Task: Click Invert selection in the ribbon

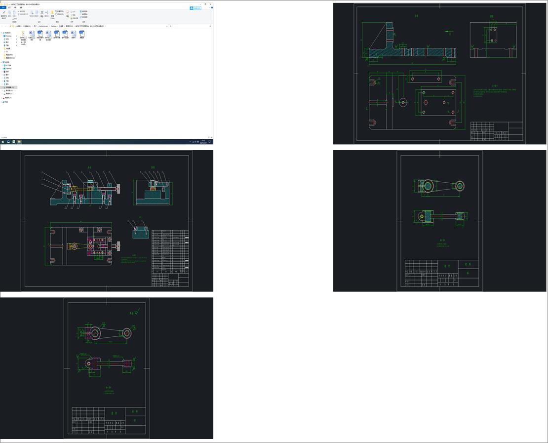Action: tap(84, 17)
